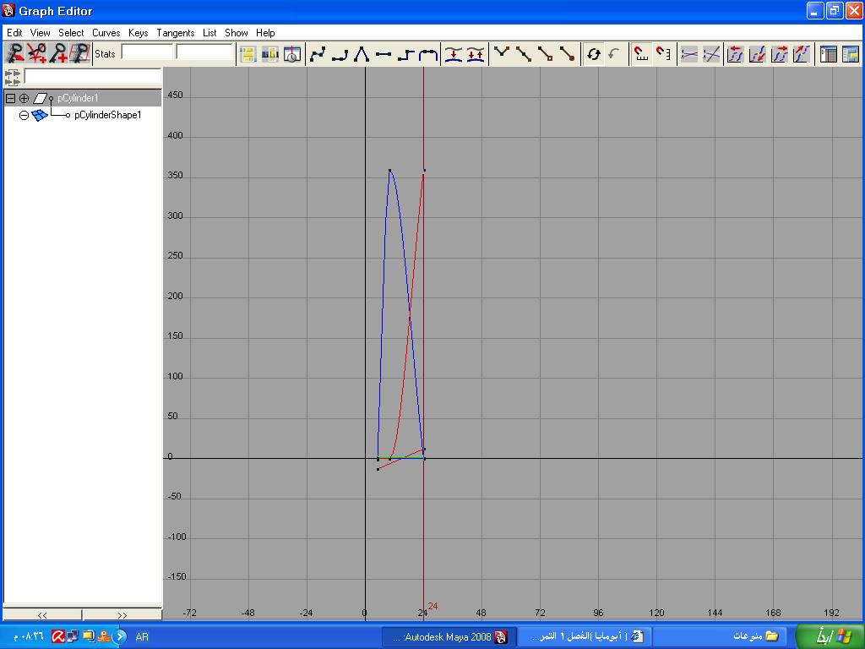Toggle Time Snap magnet
Screen dimensions: 865x649
[640, 54]
